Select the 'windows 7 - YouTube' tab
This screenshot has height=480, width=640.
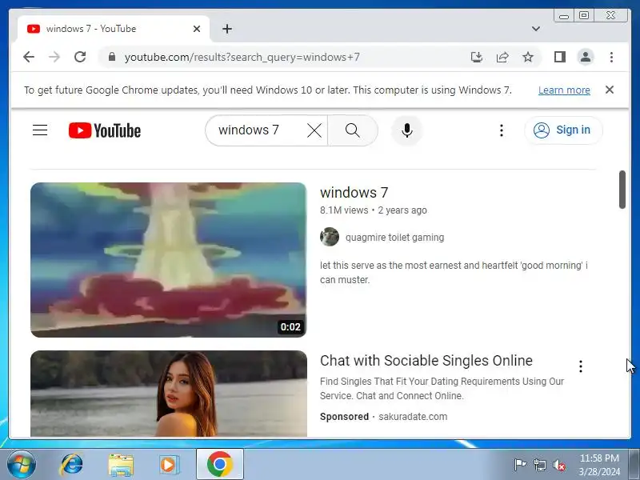(113, 29)
